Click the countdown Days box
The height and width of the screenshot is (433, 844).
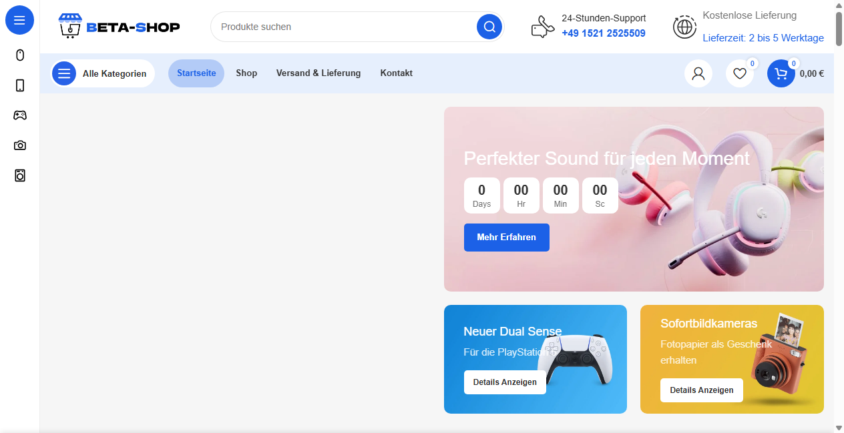point(481,195)
